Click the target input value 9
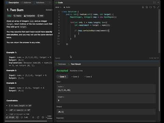 58,100
